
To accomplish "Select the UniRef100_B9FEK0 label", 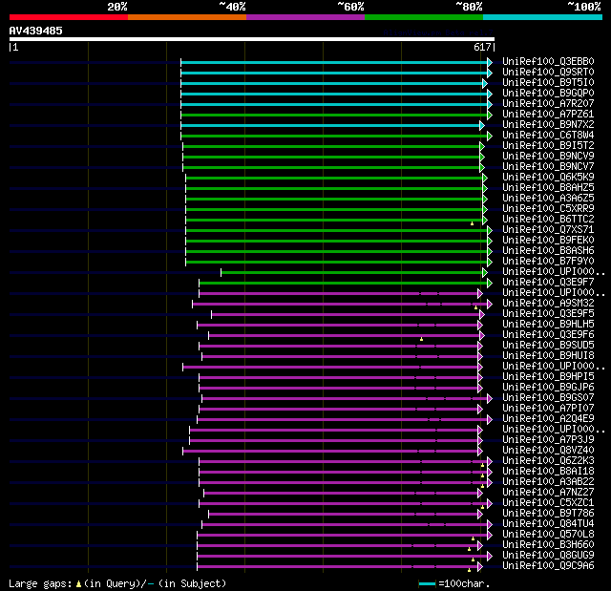I will 548,241.
